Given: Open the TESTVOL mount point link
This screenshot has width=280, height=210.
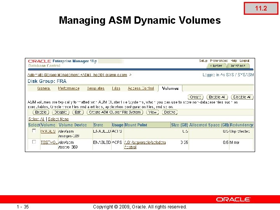Looking at the screenshot, I should click(145, 145).
